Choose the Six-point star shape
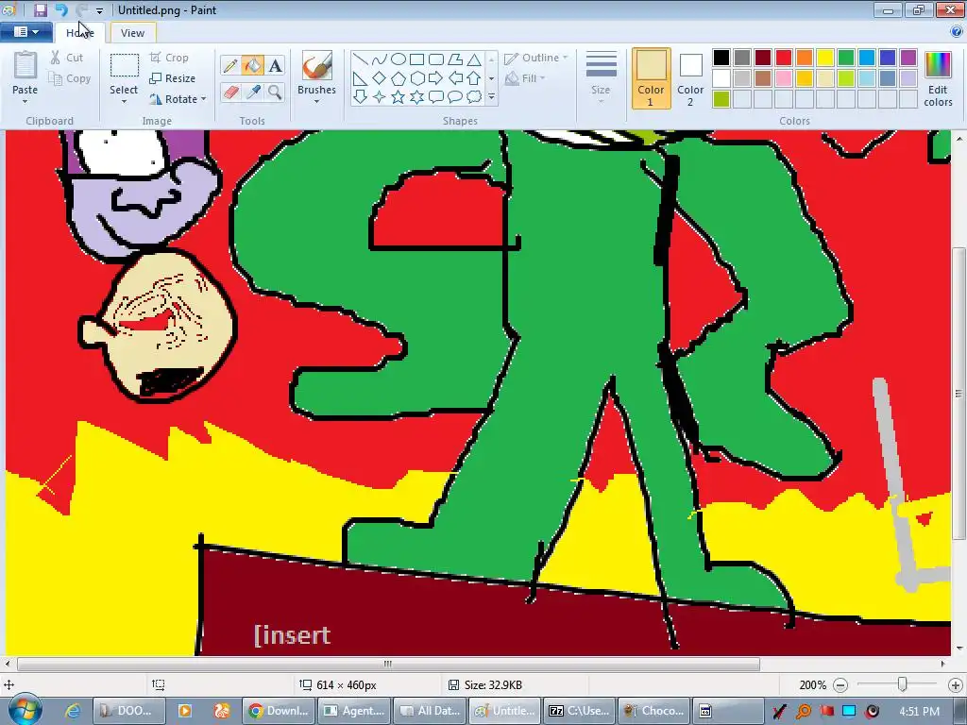 point(416,97)
